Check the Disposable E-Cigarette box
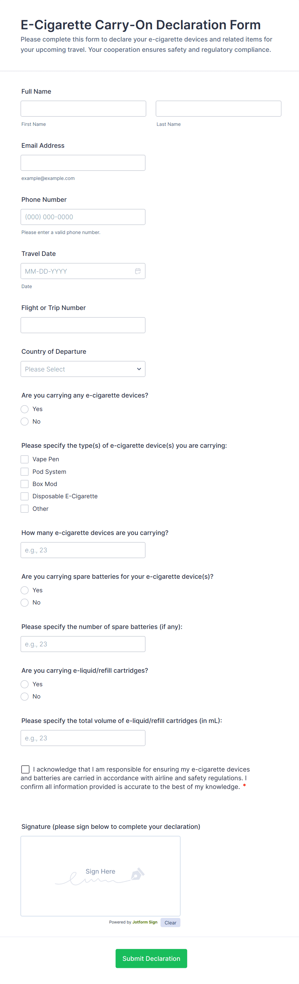The width and height of the screenshot is (299, 984). coord(25,496)
